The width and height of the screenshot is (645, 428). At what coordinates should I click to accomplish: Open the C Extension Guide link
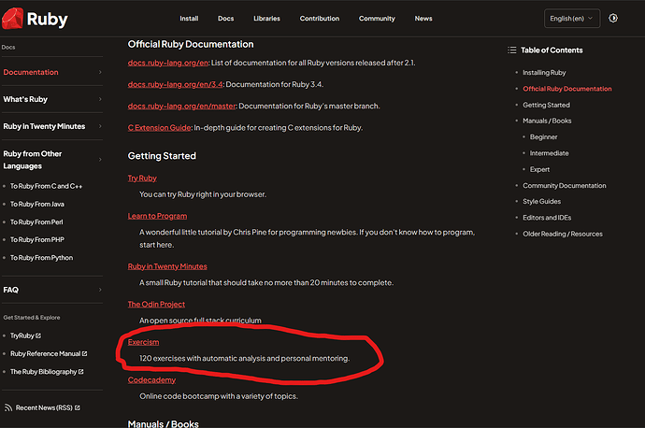point(159,128)
